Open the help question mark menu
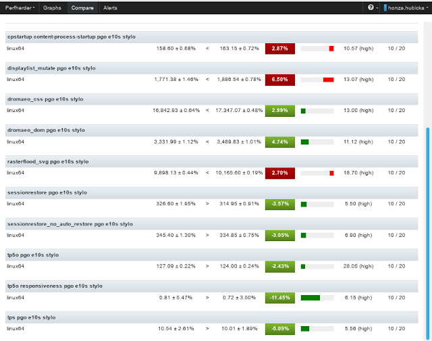432x341 pixels. click(373, 7)
